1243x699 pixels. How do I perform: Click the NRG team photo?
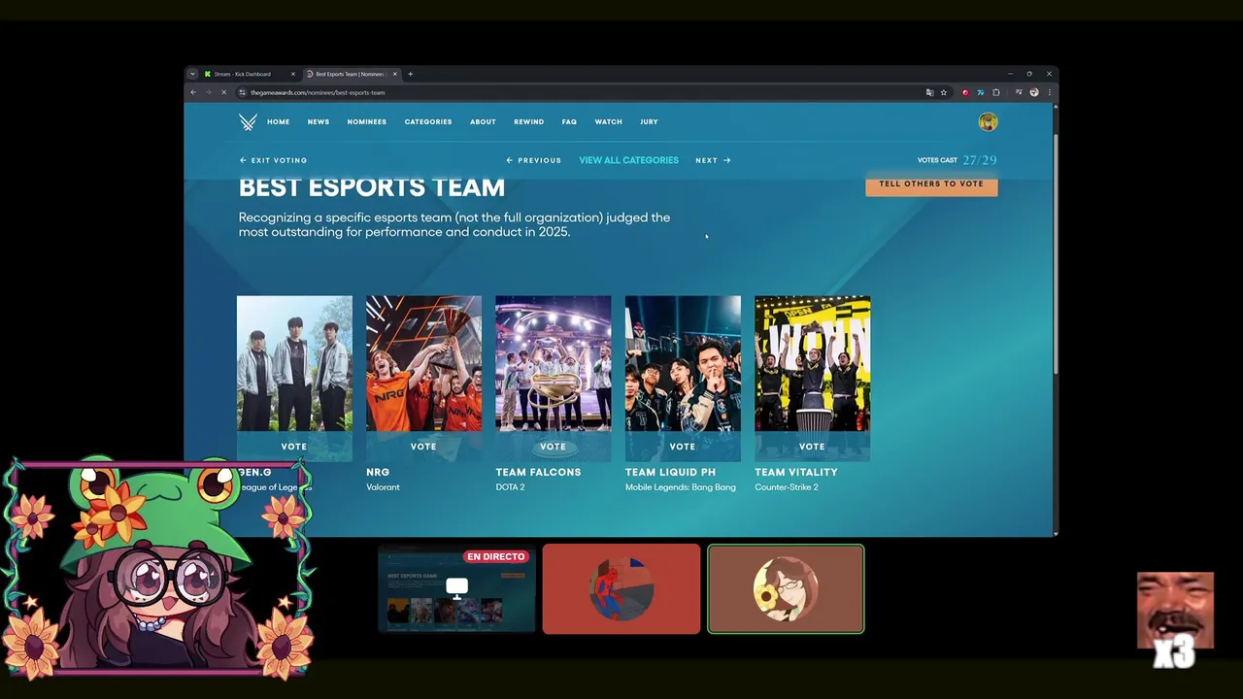tap(423, 364)
